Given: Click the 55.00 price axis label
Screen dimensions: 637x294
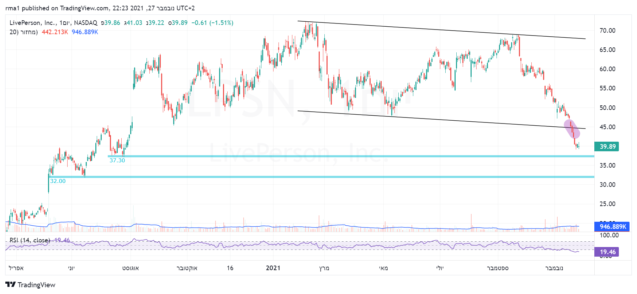Looking at the screenshot, I should point(607,88).
